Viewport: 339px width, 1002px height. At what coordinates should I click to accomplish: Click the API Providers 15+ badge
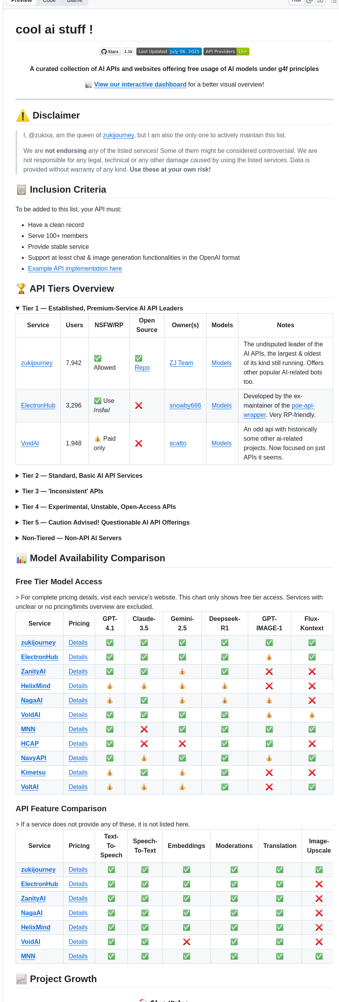pyautogui.click(x=226, y=51)
